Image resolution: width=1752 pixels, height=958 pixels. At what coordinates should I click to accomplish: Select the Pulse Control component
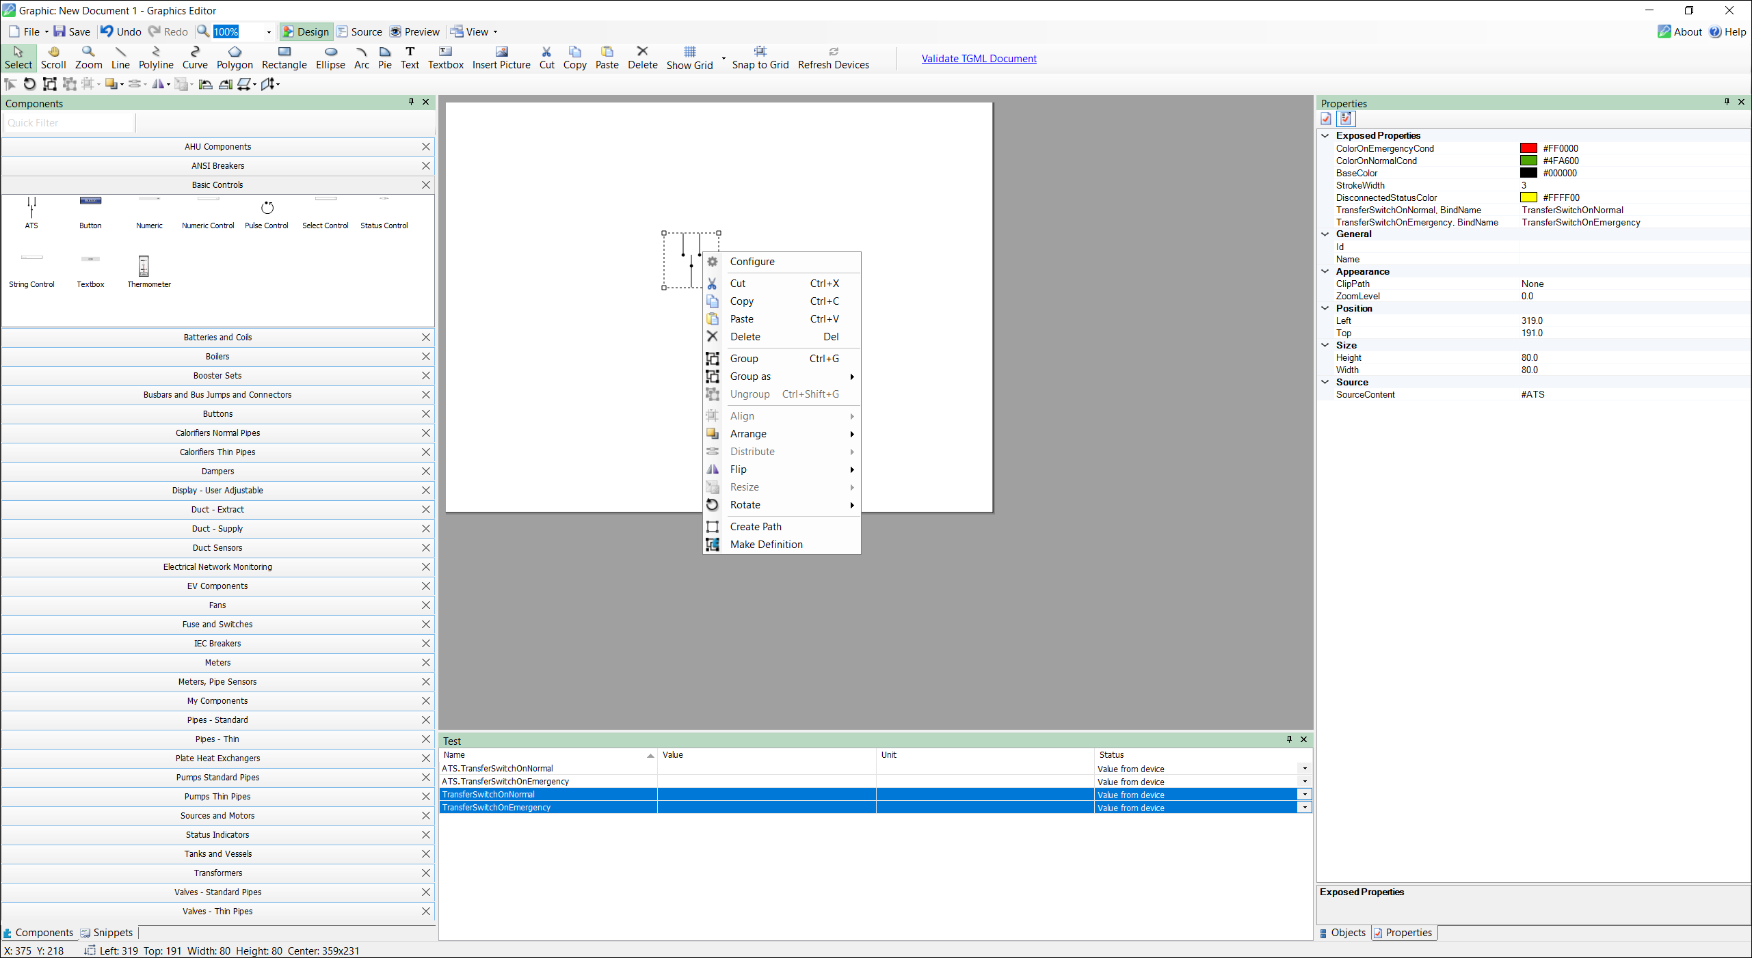[x=266, y=210]
